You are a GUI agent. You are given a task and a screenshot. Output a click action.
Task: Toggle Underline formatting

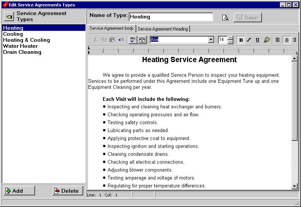(x=257, y=40)
